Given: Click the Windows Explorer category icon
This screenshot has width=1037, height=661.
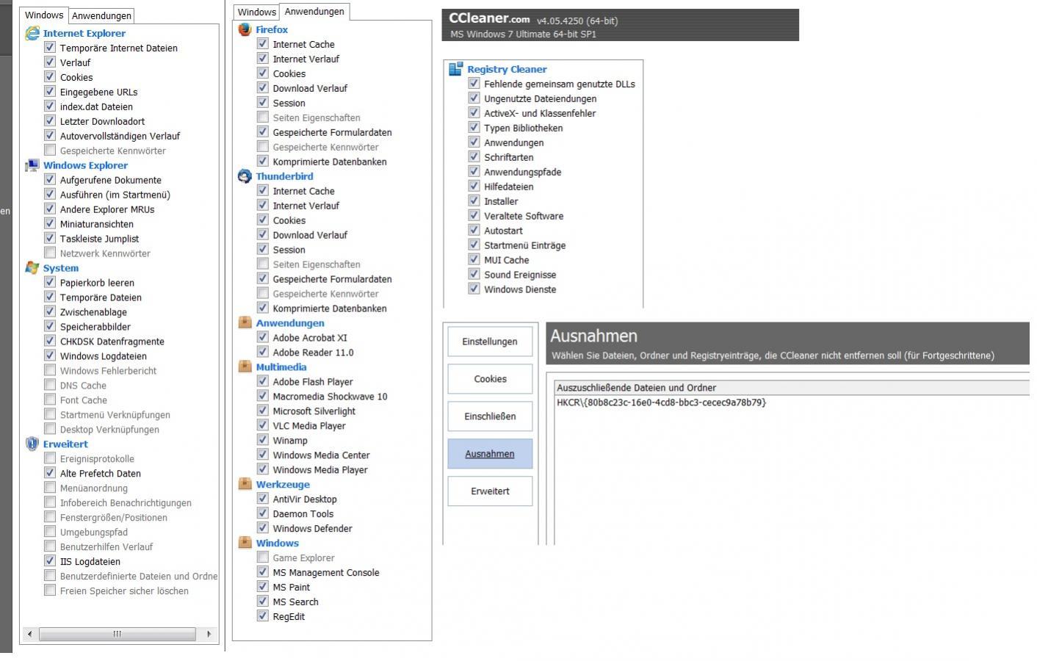Looking at the screenshot, I should [x=32, y=165].
